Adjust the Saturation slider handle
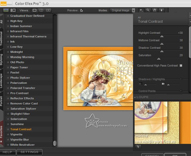This screenshot has width=191, height=156. pos(159,59)
